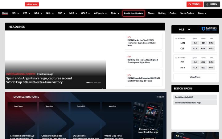Expand the All Sports dropdown
The width and height of the screenshot is (222, 139).
[x=101, y=13]
